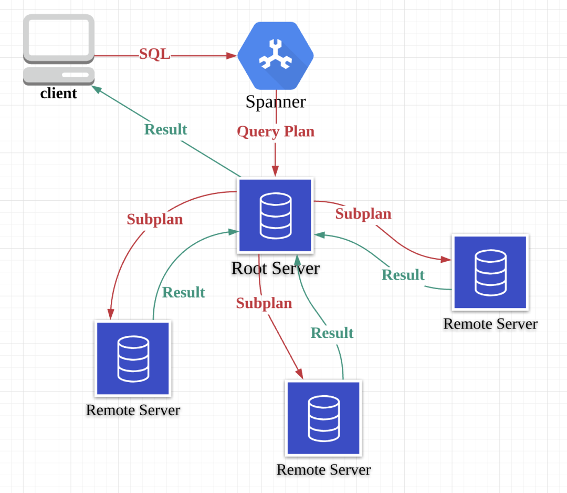The height and width of the screenshot is (493, 567).
Task: Click the 'Spanner' caption text
Action: point(276,102)
